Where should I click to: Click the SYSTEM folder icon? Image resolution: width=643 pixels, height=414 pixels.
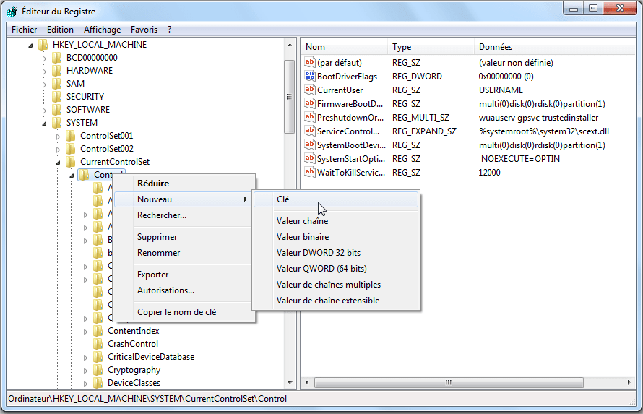(57, 123)
